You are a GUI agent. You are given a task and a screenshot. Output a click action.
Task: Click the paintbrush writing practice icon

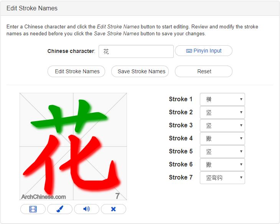coord(59,209)
